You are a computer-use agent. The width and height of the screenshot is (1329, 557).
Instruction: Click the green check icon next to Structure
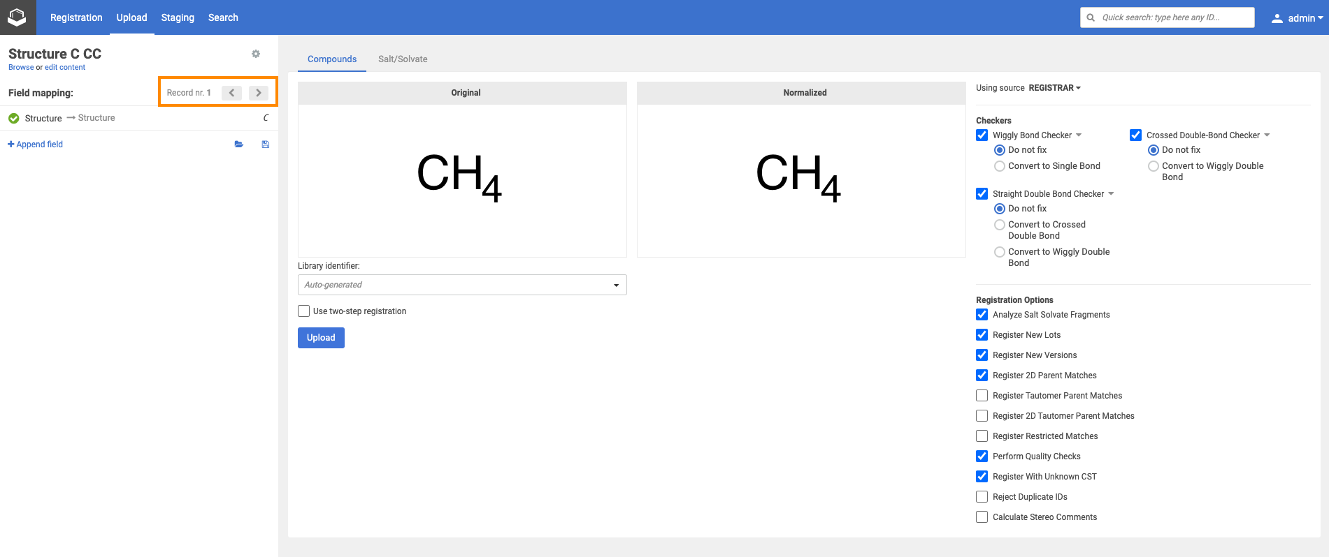pyautogui.click(x=14, y=119)
